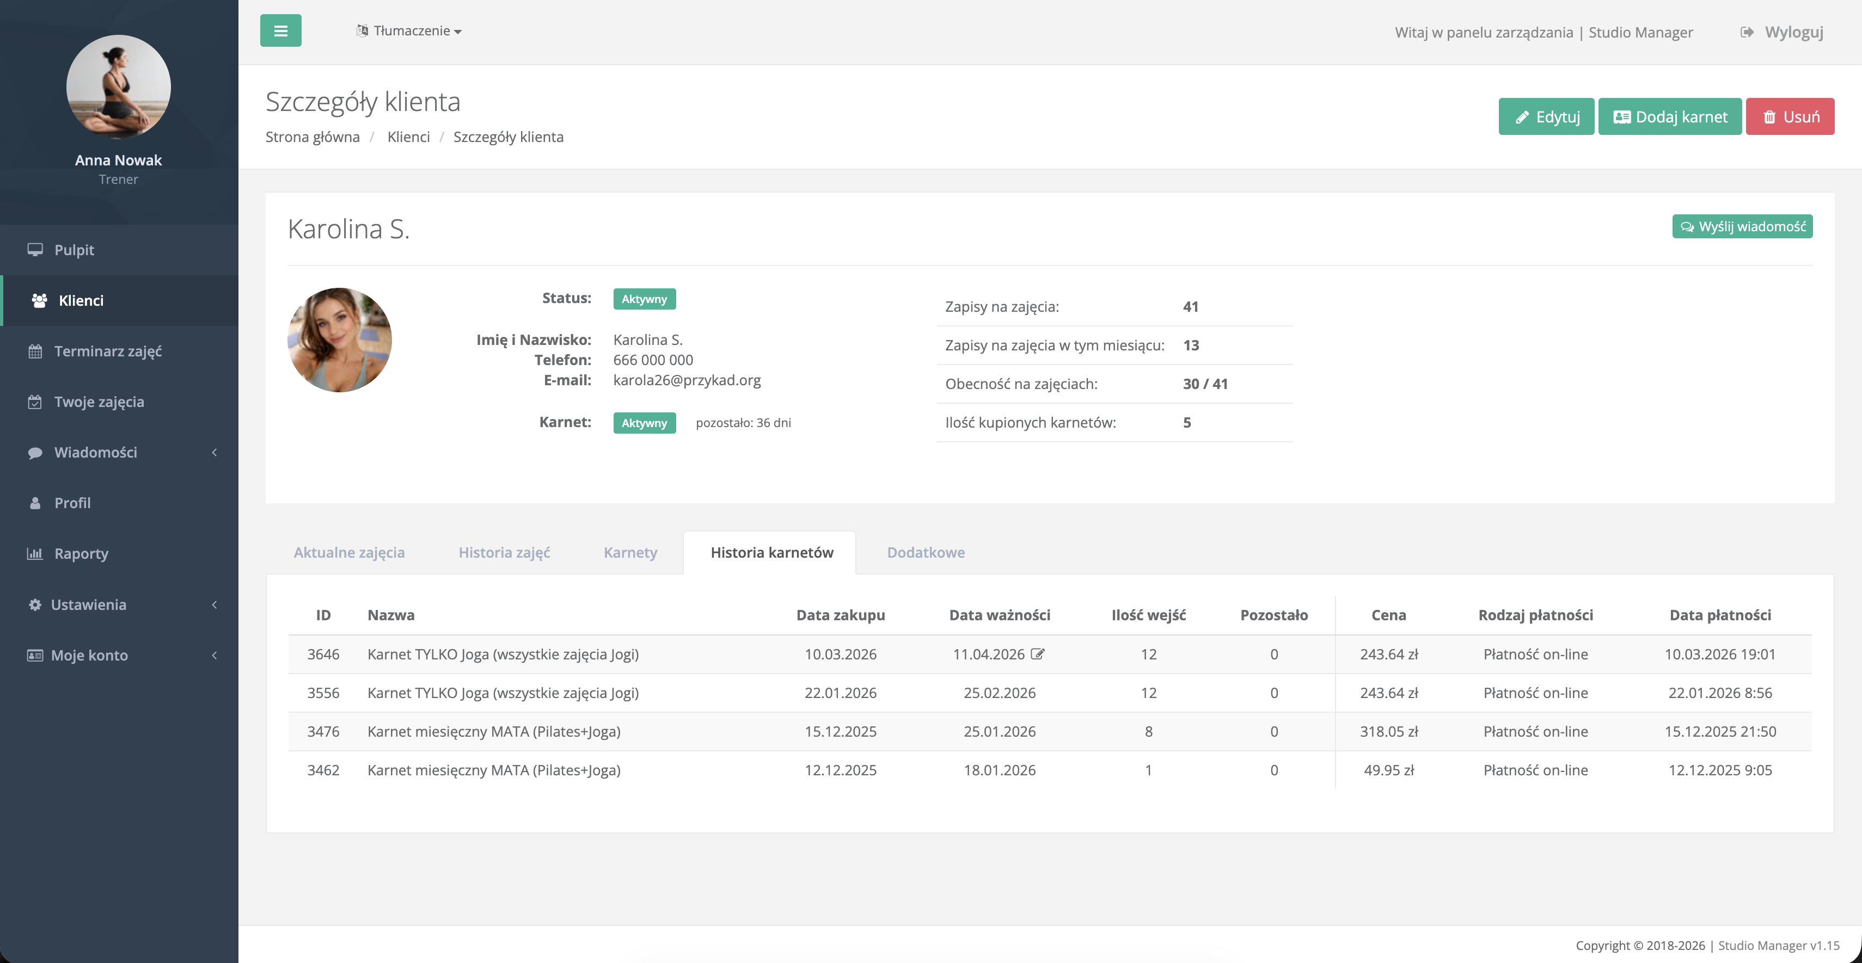Click the edit icon beside 11.04.2026 expiry date
The width and height of the screenshot is (1862, 963).
(x=1037, y=654)
